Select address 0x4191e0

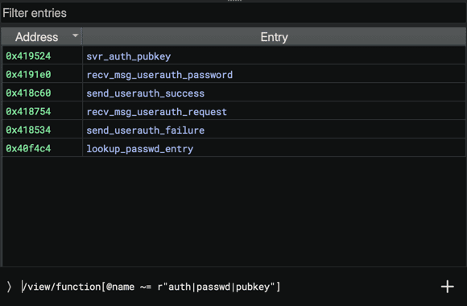[x=29, y=75]
